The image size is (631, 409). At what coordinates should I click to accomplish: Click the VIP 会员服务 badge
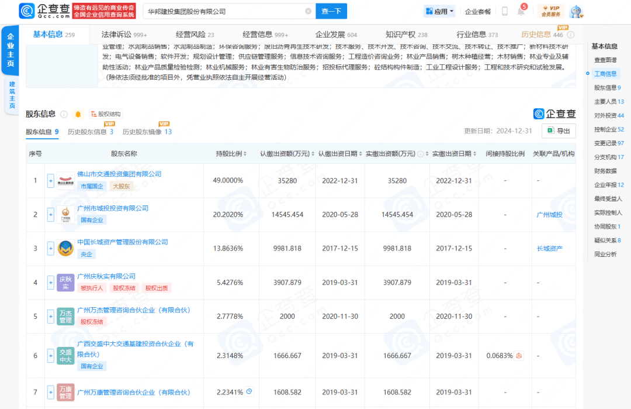tap(551, 11)
